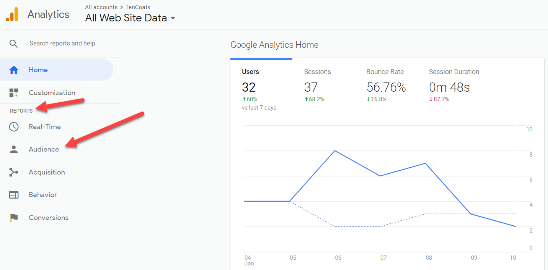
Task: Click the TenCoats breadcrumb link
Action: (x=138, y=7)
